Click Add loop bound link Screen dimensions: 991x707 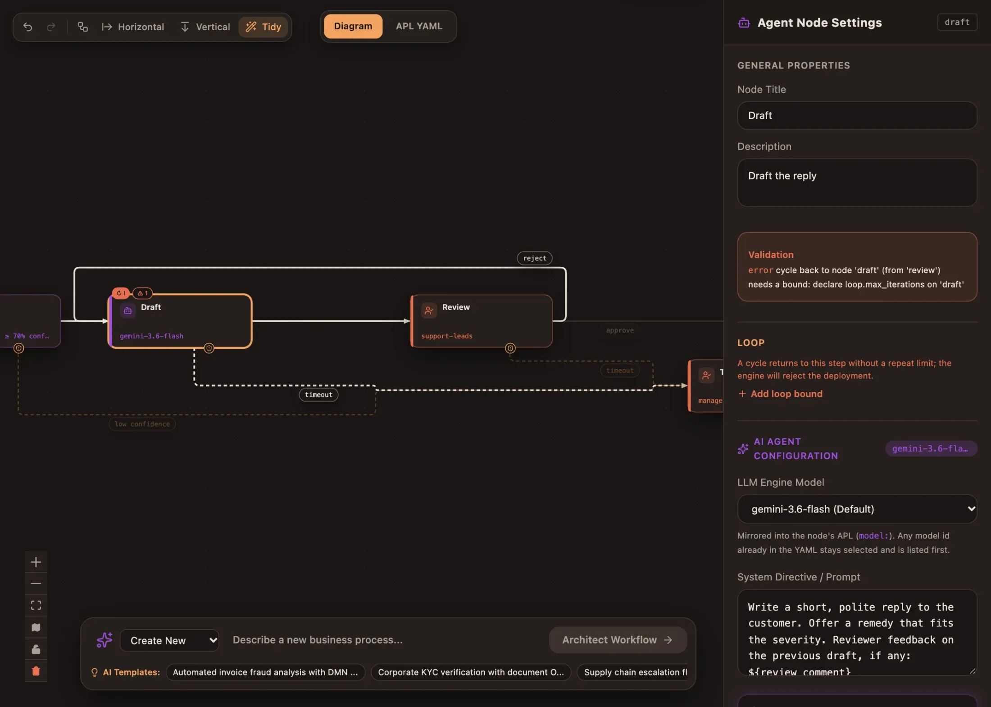point(781,394)
